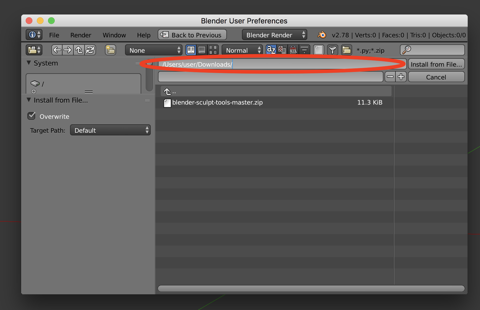Image resolution: width=480 pixels, height=310 pixels.
Task: Grab the Install from File panel handle
Action: pos(147,101)
